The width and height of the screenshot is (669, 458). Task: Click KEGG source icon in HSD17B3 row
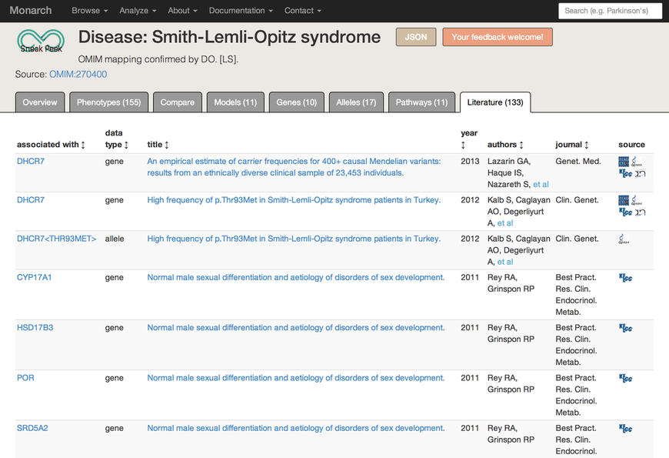pyautogui.click(x=625, y=328)
